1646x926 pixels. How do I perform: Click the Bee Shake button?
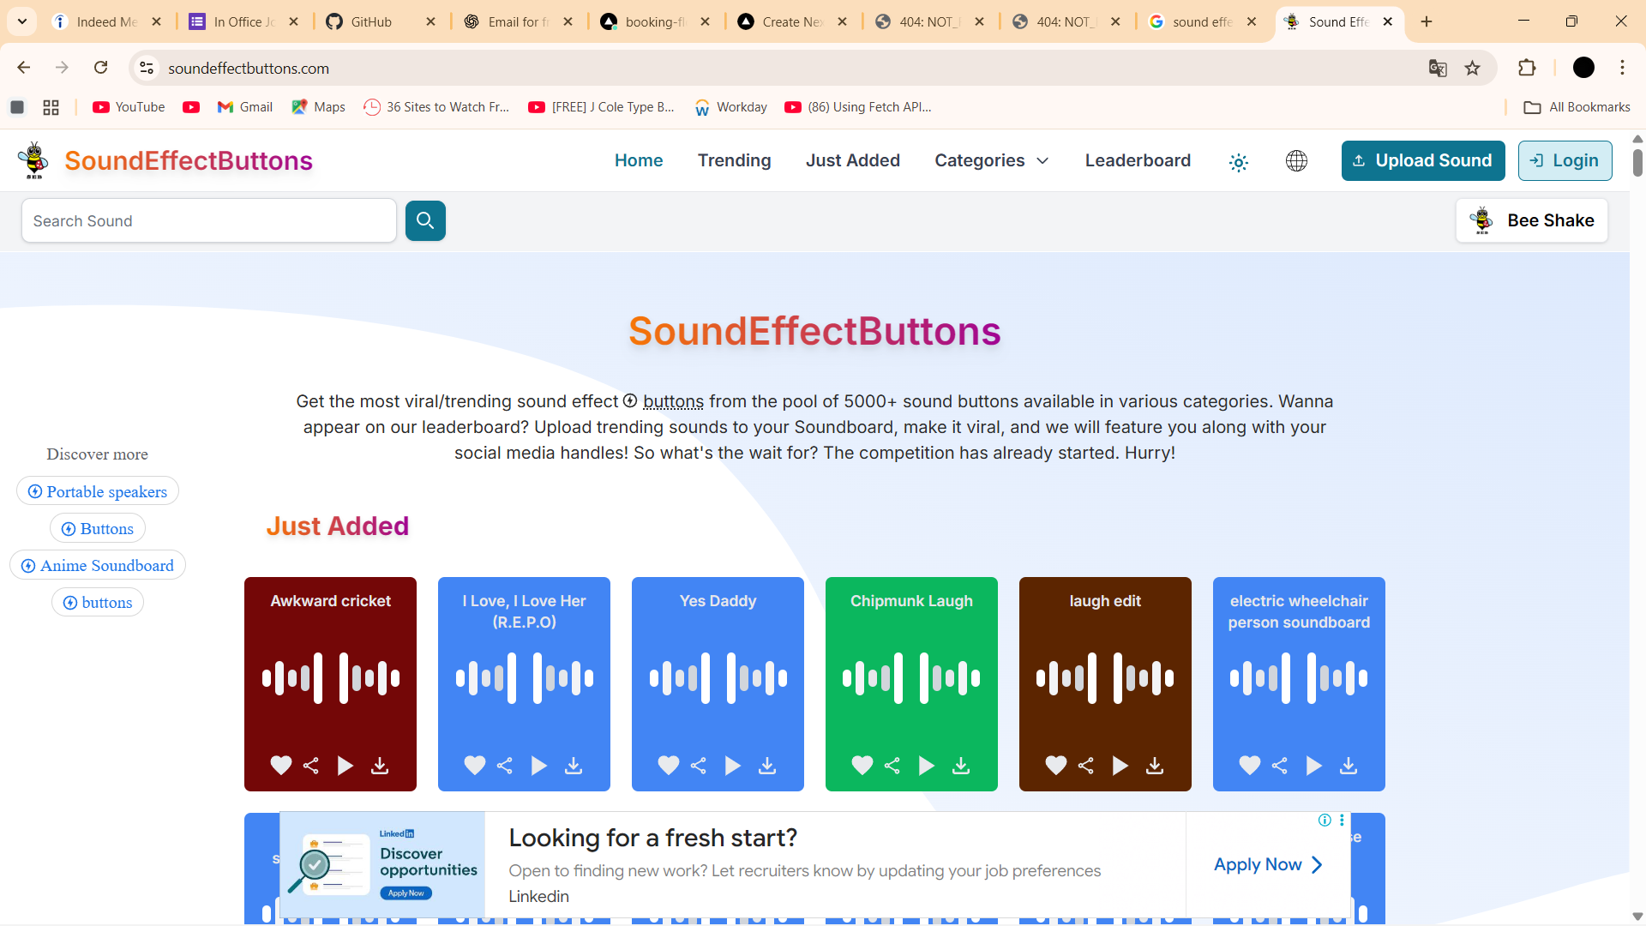coord(1532,220)
